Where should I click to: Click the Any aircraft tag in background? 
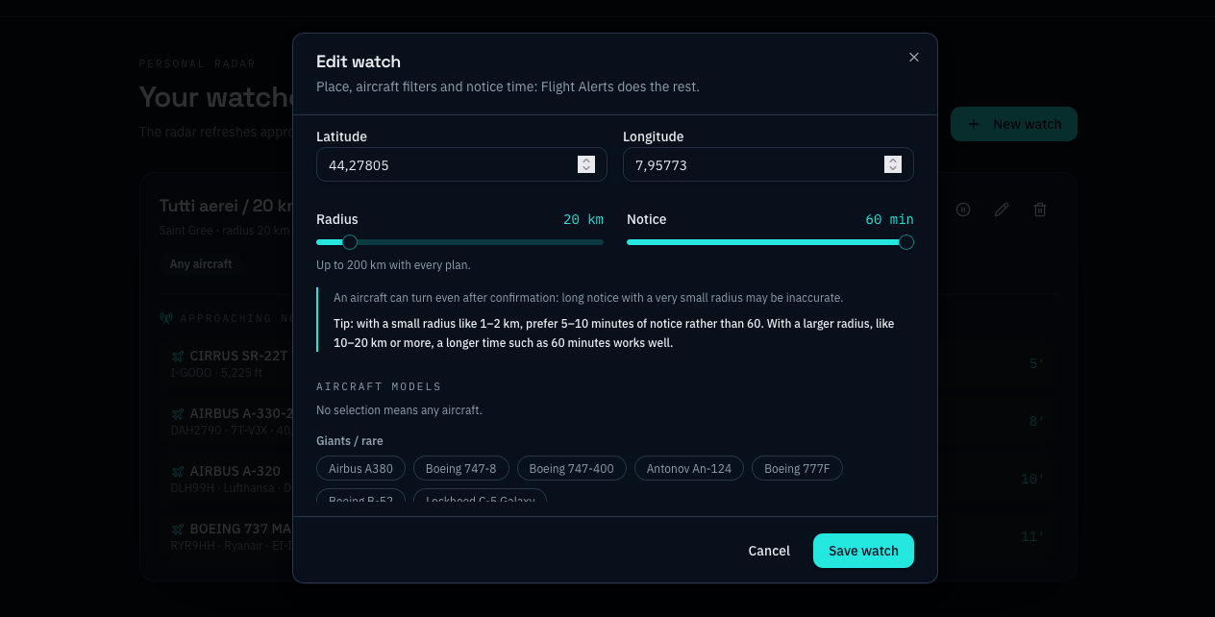click(201, 263)
